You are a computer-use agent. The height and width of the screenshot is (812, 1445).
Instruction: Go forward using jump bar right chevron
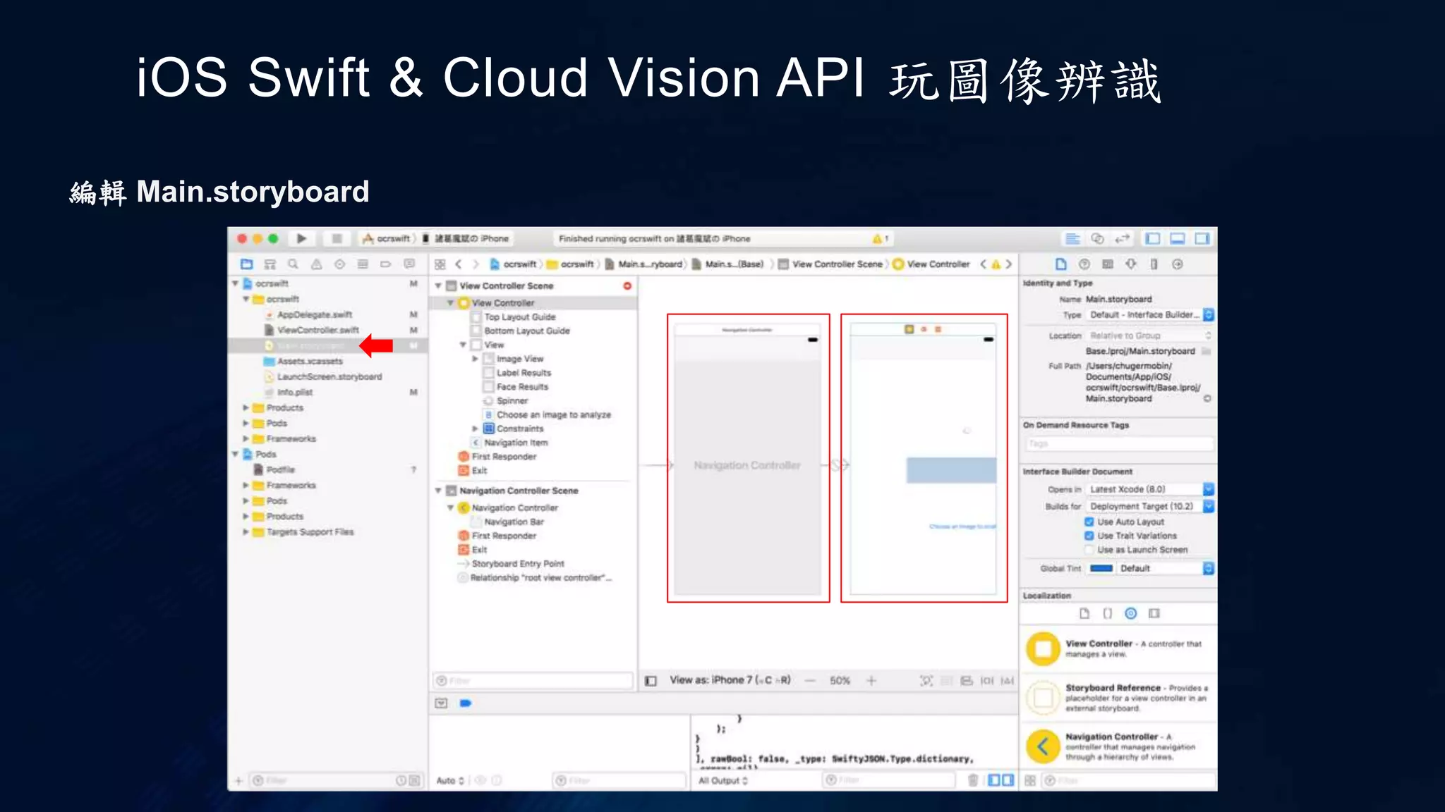pos(476,264)
